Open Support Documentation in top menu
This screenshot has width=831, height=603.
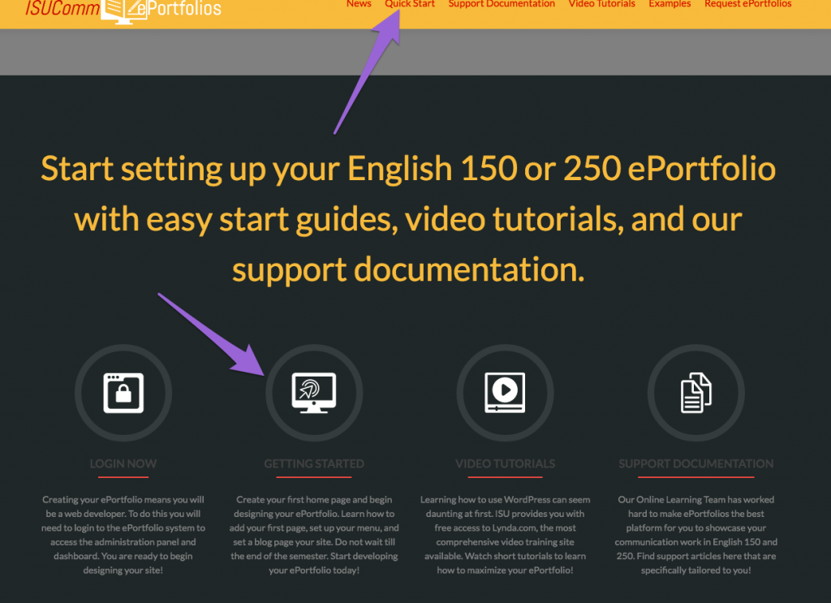502,4
